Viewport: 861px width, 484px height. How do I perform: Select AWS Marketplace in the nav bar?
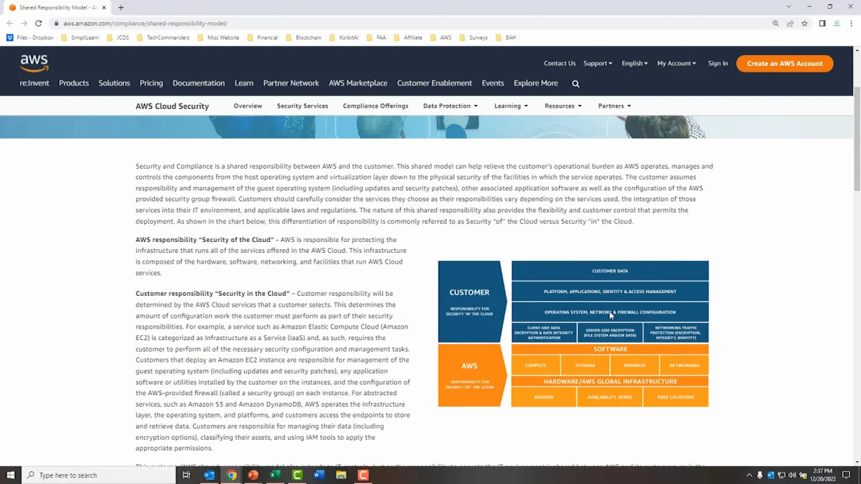(358, 83)
